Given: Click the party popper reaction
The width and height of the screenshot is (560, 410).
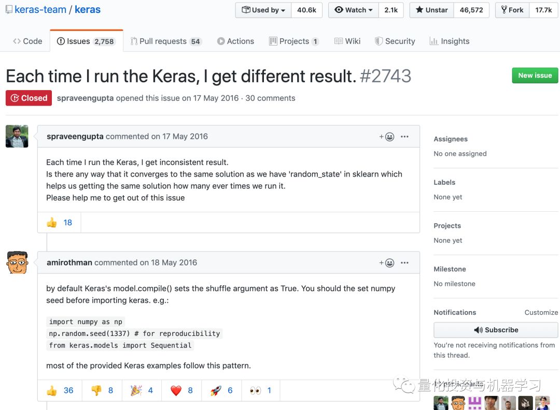Looking at the screenshot, I should [x=142, y=390].
